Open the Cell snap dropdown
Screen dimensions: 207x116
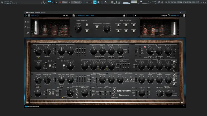88,2
